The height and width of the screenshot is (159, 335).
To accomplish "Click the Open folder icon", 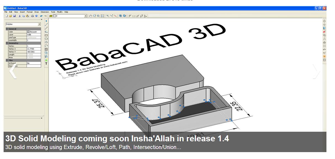I will 10,16.
